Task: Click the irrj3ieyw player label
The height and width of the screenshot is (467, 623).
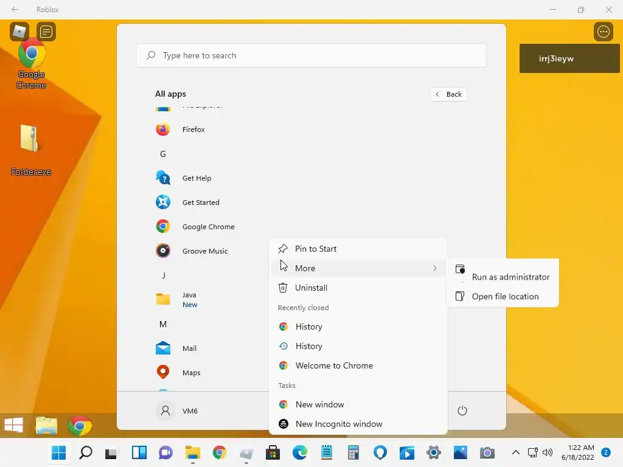Action: coord(569,58)
